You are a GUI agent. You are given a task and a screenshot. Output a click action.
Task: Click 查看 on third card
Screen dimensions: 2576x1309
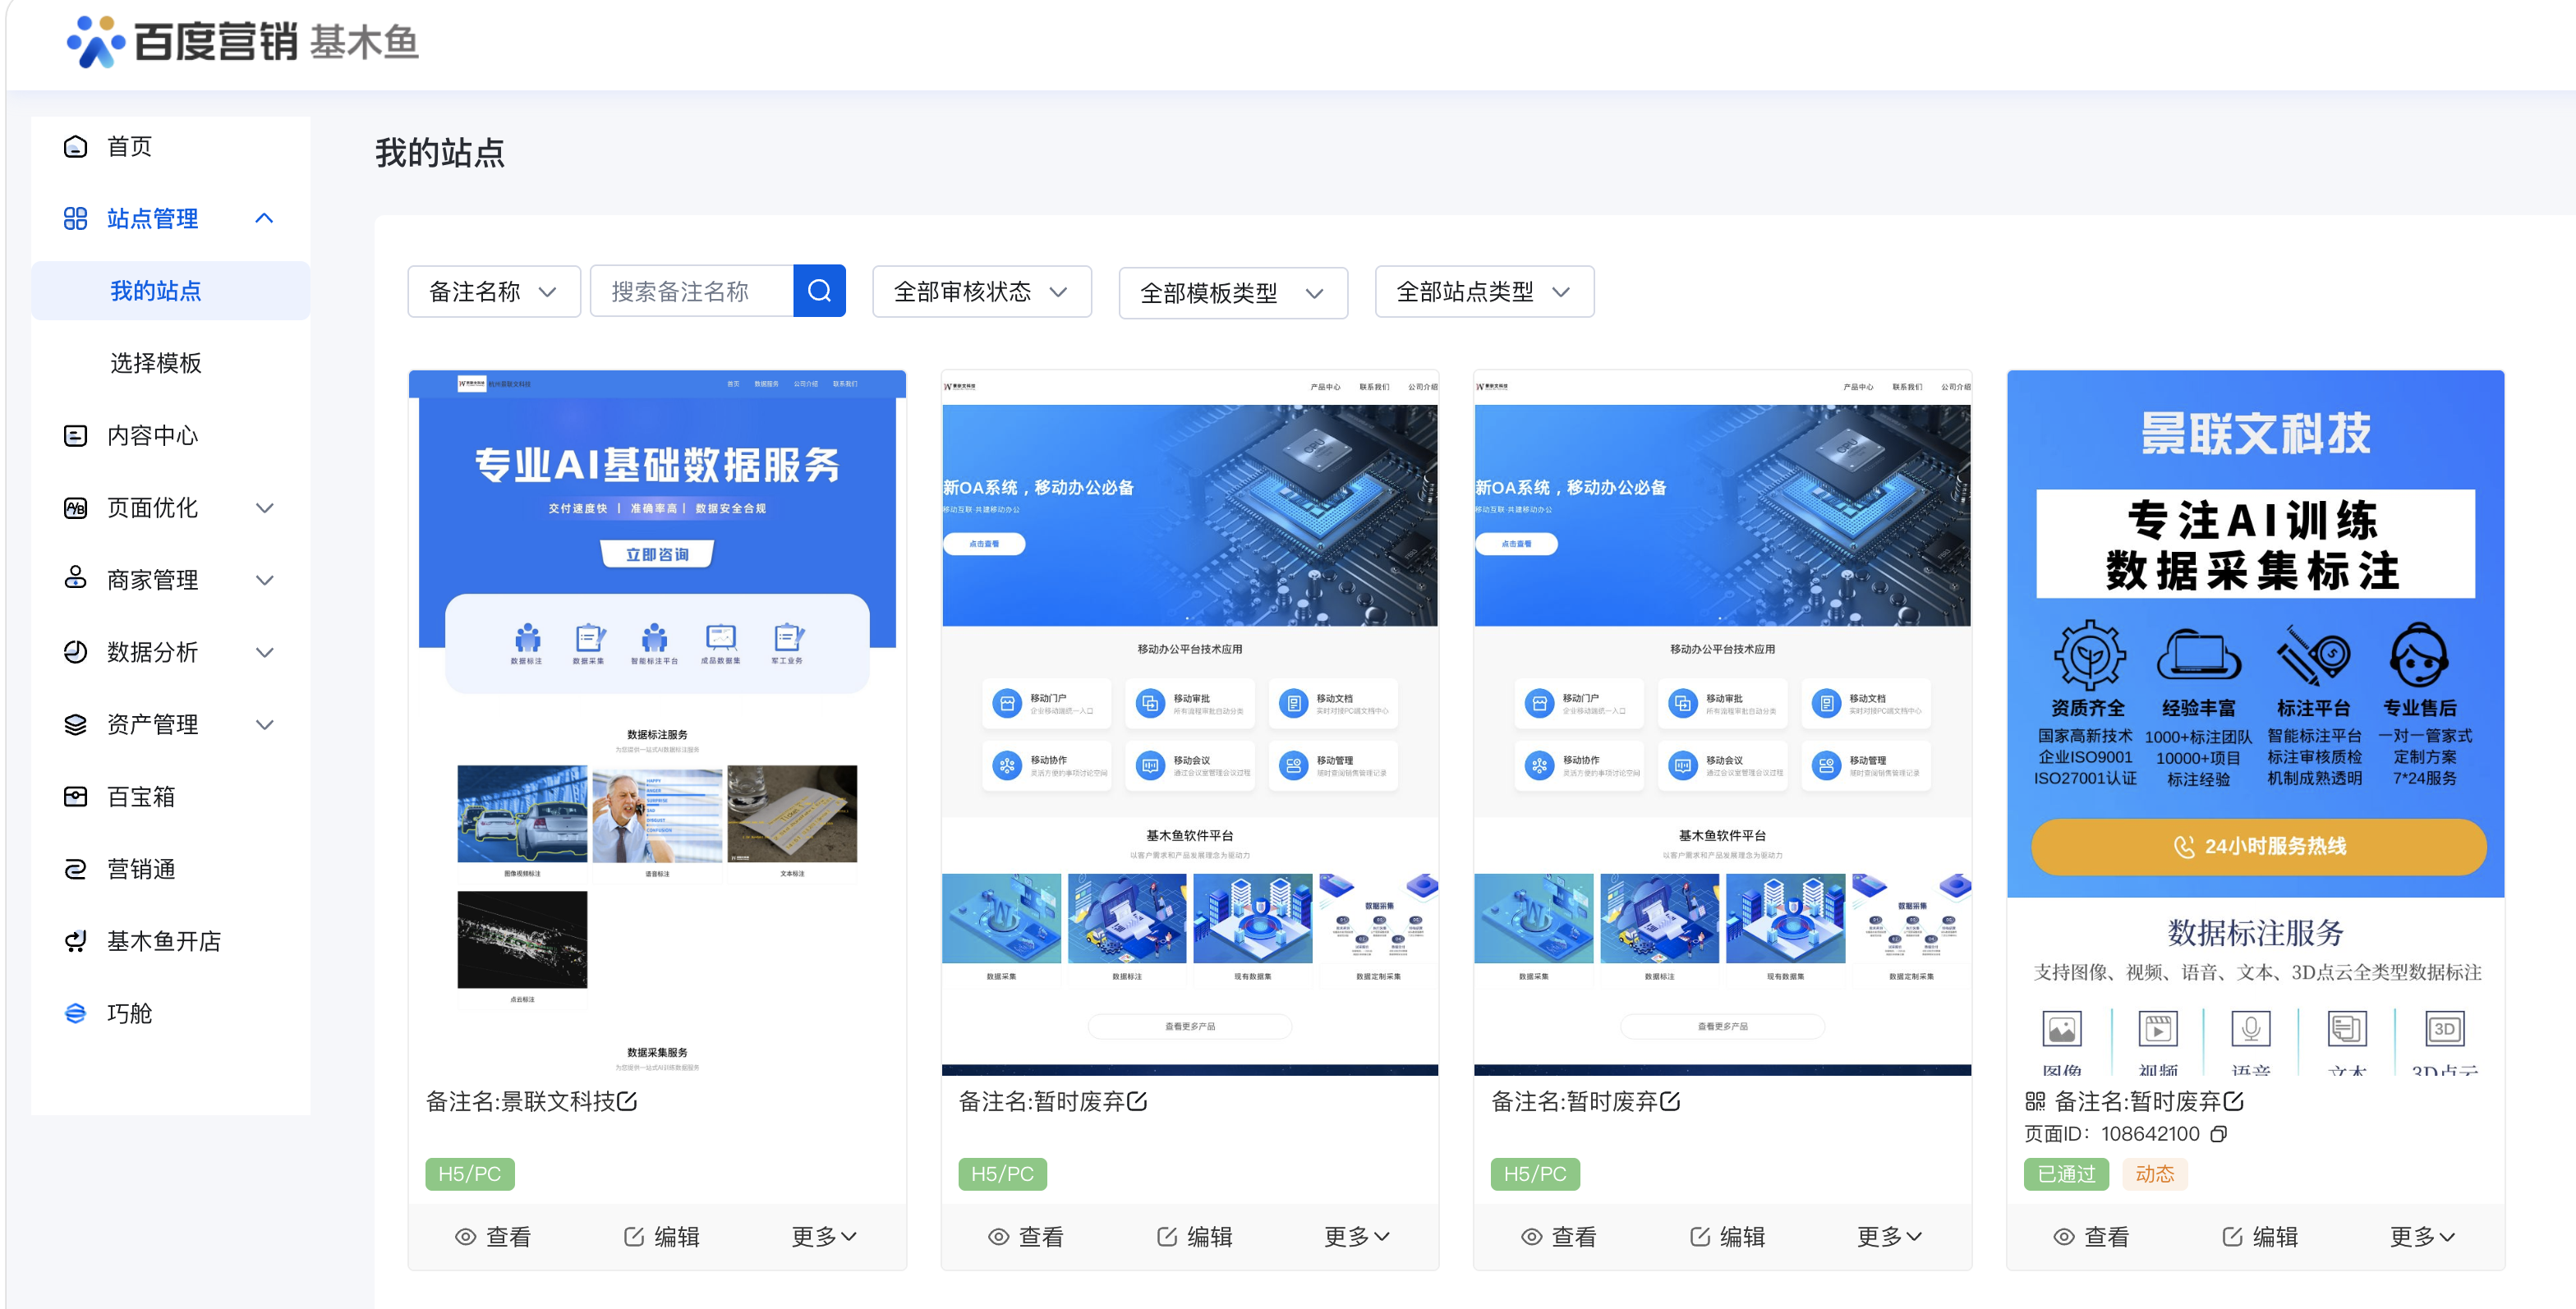click(x=1559, y=1237)
